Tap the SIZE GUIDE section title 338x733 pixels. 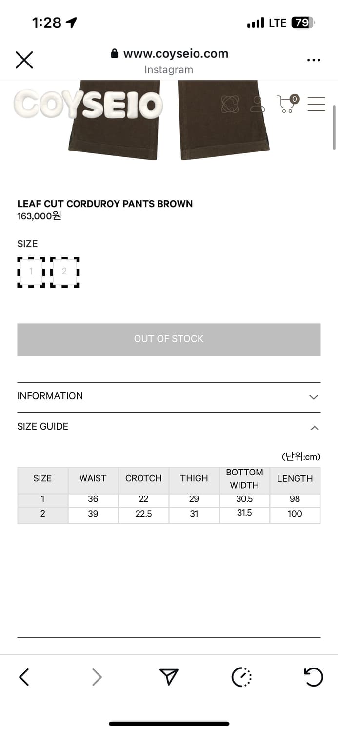click(43, 426)
